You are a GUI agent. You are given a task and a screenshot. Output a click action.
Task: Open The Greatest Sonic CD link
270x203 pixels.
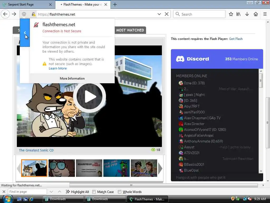tap(36, 150)
